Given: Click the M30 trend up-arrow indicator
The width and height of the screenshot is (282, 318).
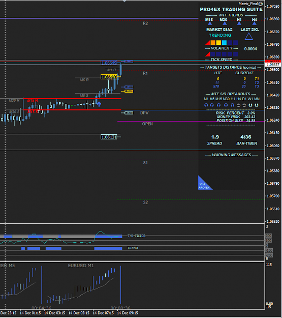Looking at the screenshot, I should pos(225,23).
